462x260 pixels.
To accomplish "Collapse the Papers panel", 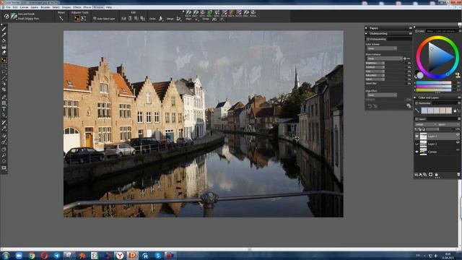I will click(366, 28).
